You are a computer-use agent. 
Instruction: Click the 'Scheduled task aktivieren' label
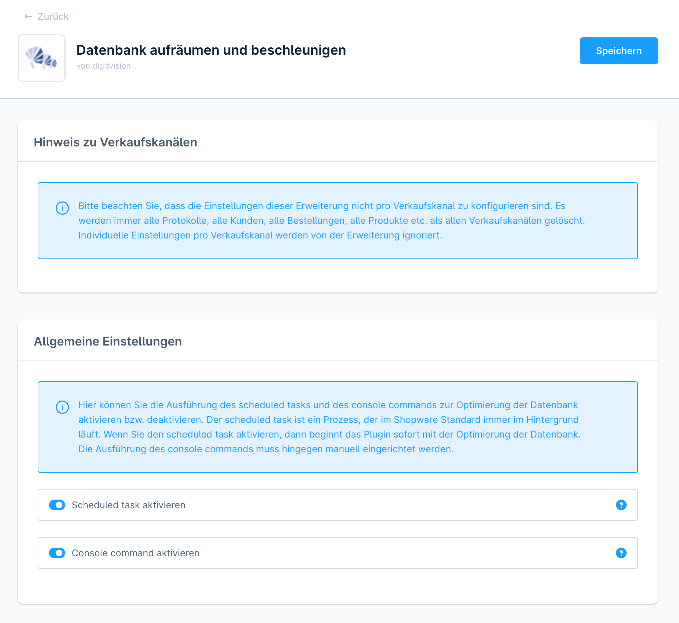[128, 505]
